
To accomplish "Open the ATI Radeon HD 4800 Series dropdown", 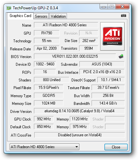I will point(45,147).
